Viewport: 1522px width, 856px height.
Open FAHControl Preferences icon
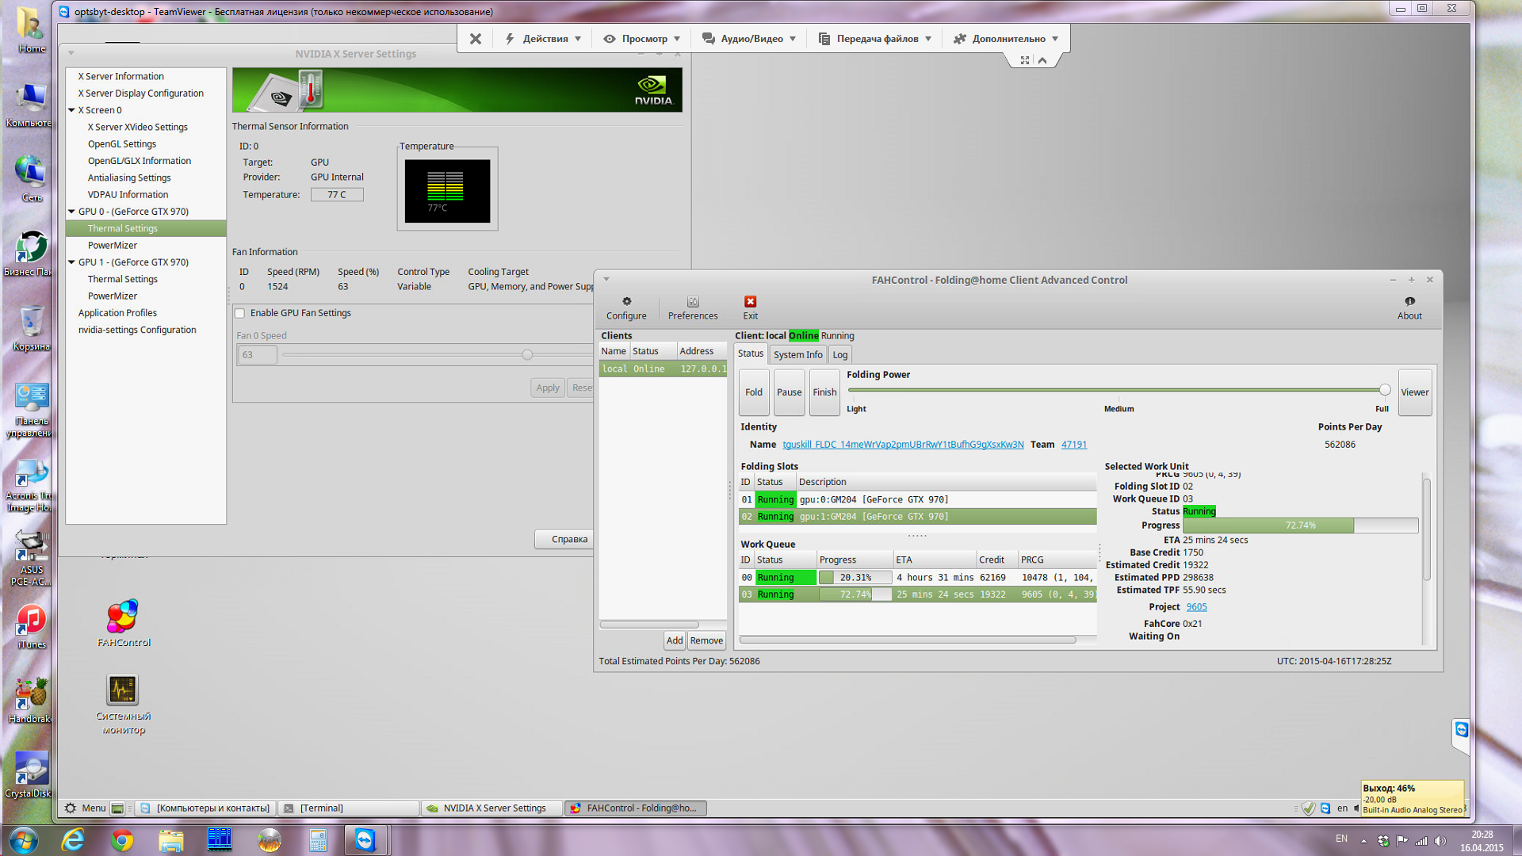point(692,302)
